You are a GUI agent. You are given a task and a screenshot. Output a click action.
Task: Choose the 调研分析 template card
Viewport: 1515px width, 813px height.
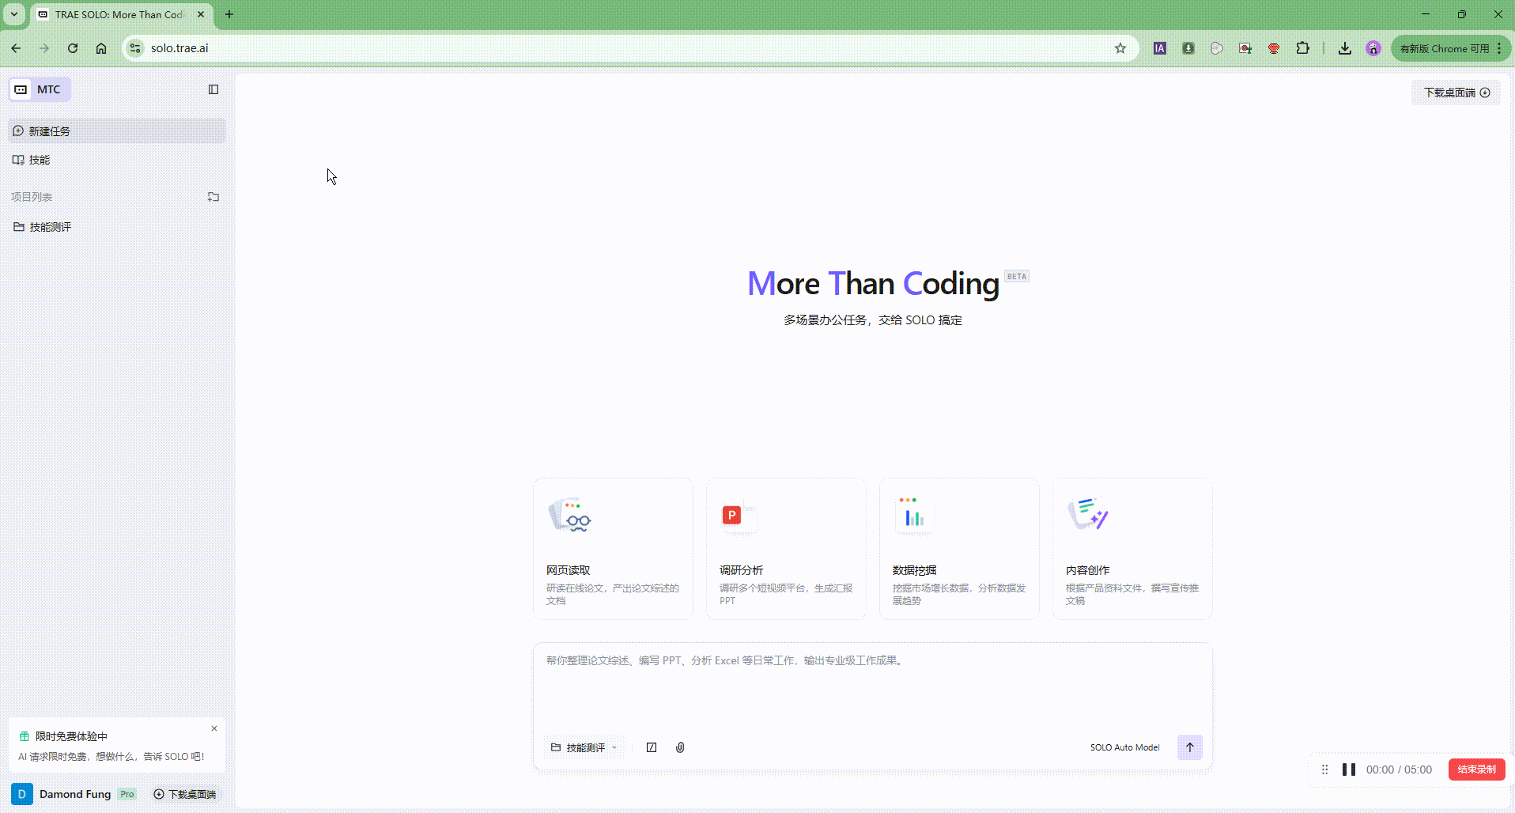786,548
